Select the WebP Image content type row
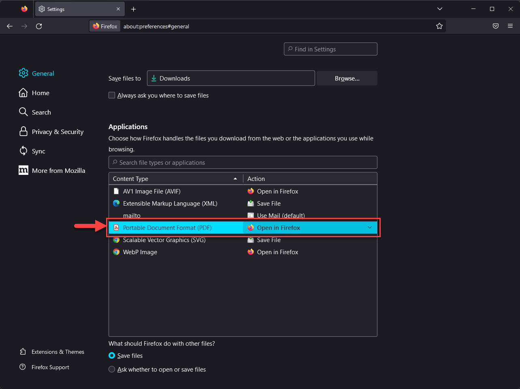The width and height of the screenshot is (520, 389). 140,252
